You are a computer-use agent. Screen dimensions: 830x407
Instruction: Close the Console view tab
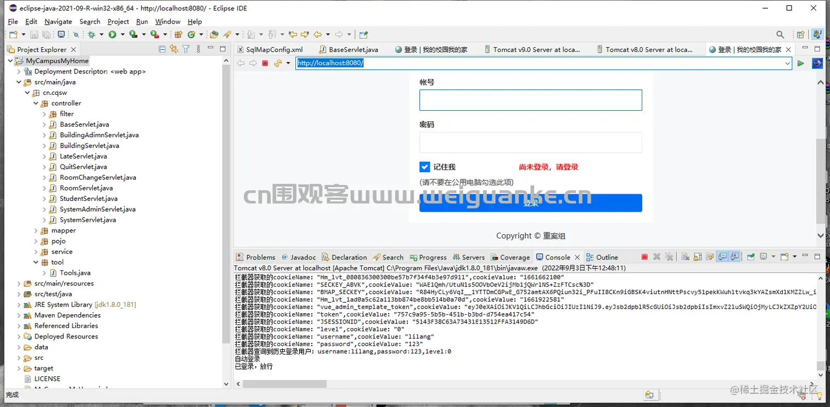[577, 257]
